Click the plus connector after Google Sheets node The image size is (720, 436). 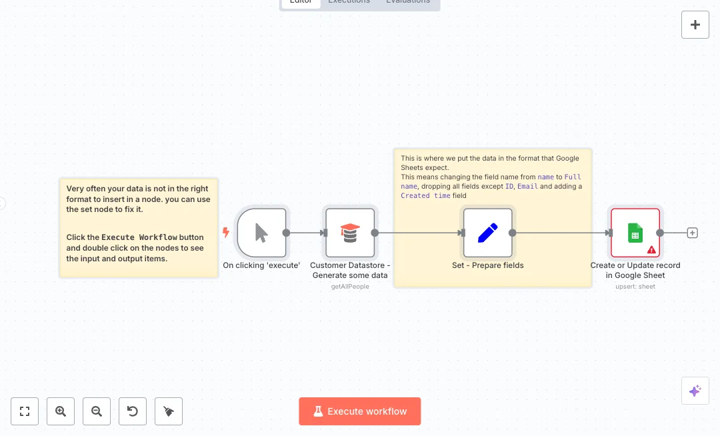tap(692, 233)
